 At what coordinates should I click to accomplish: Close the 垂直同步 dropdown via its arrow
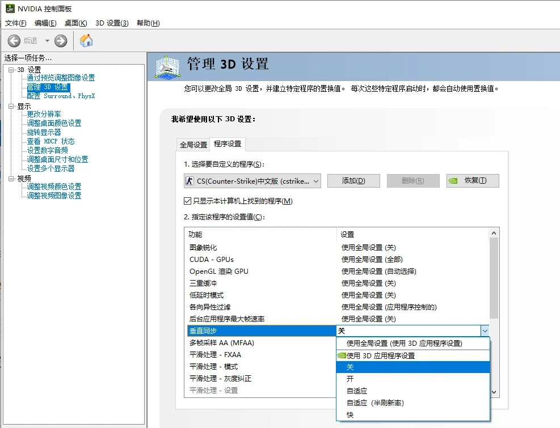(485, 331)
